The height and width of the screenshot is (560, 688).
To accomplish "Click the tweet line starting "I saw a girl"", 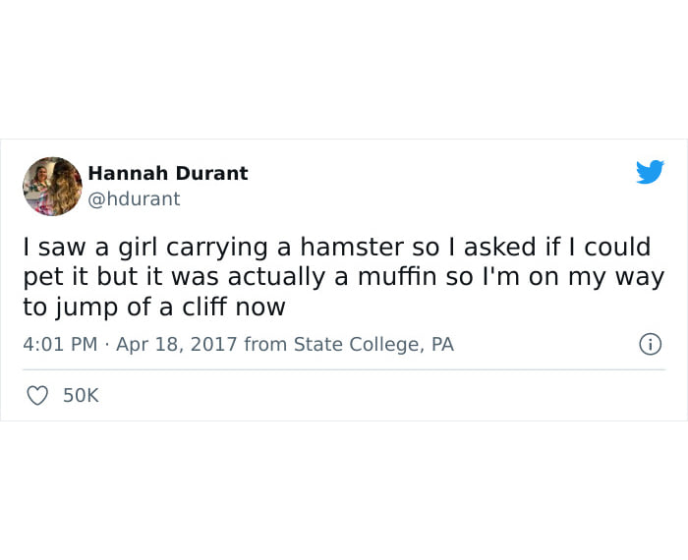I will tap(337, 248).
